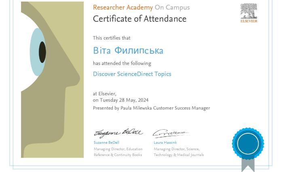Click the recipient name Віта Филипська
Screen dimensions: 283x172
(x=128, y=51)
